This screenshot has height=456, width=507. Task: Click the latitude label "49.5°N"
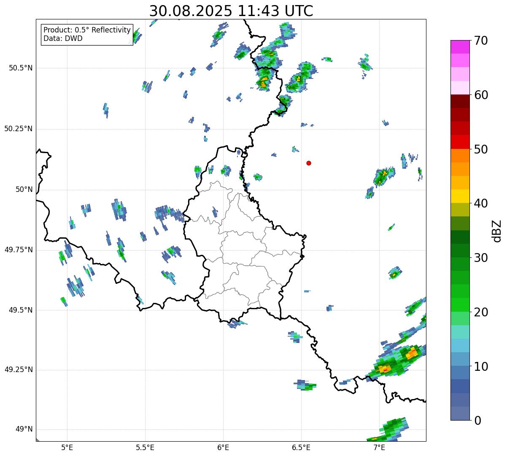[21, 310]
